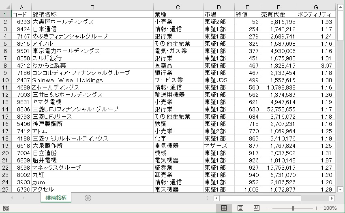The image size is (345, 213).
Task: Select row 1 header
Action: [x=5, y=15]
